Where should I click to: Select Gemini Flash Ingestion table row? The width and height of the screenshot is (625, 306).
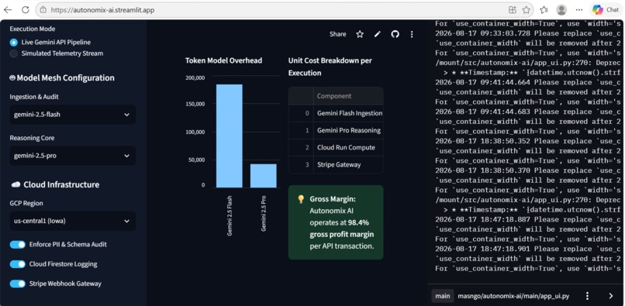pyautogui.click(x=336, y=113)
